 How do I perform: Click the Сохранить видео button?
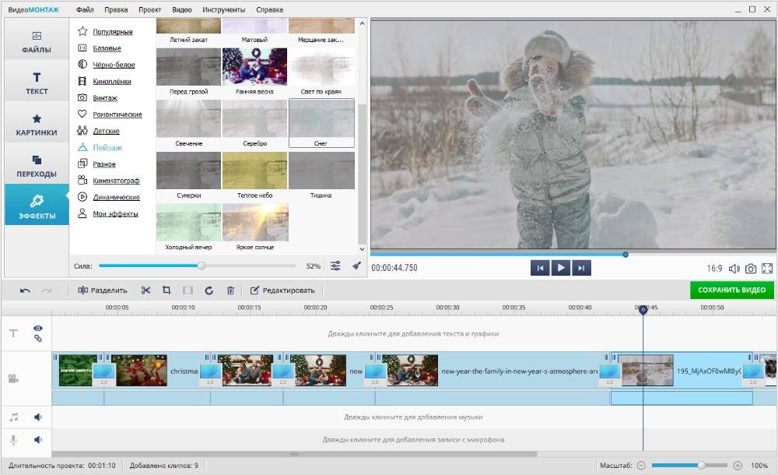point(732,290)
